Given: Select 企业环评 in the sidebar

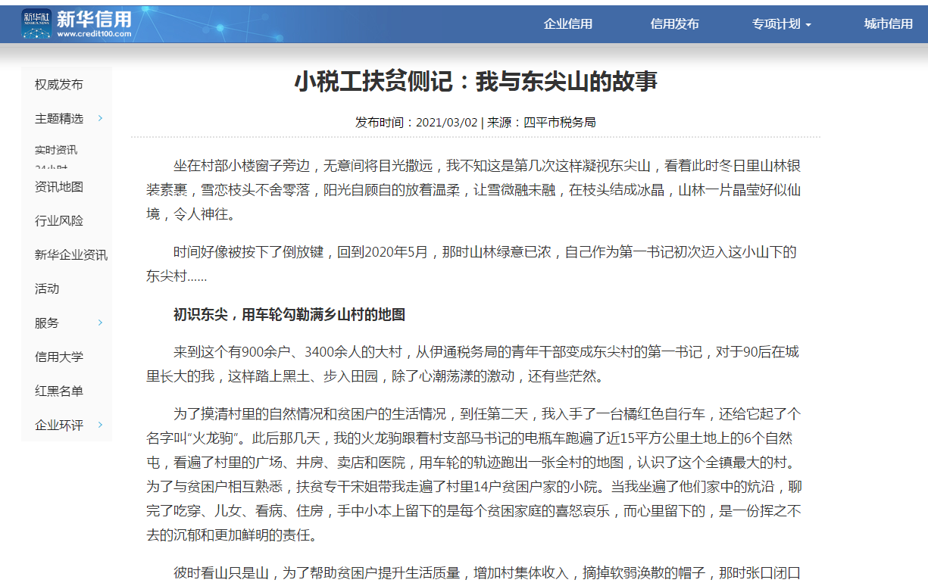Looking at the screenshot, I should 59,425.
